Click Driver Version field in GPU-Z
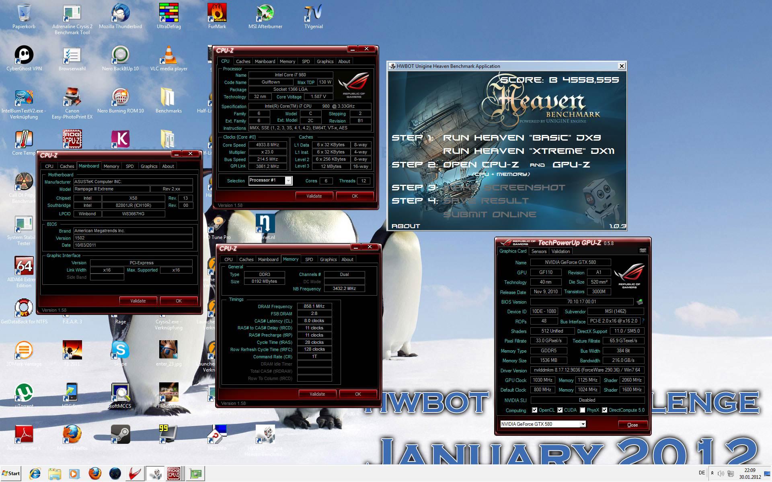 pos(587,370)
